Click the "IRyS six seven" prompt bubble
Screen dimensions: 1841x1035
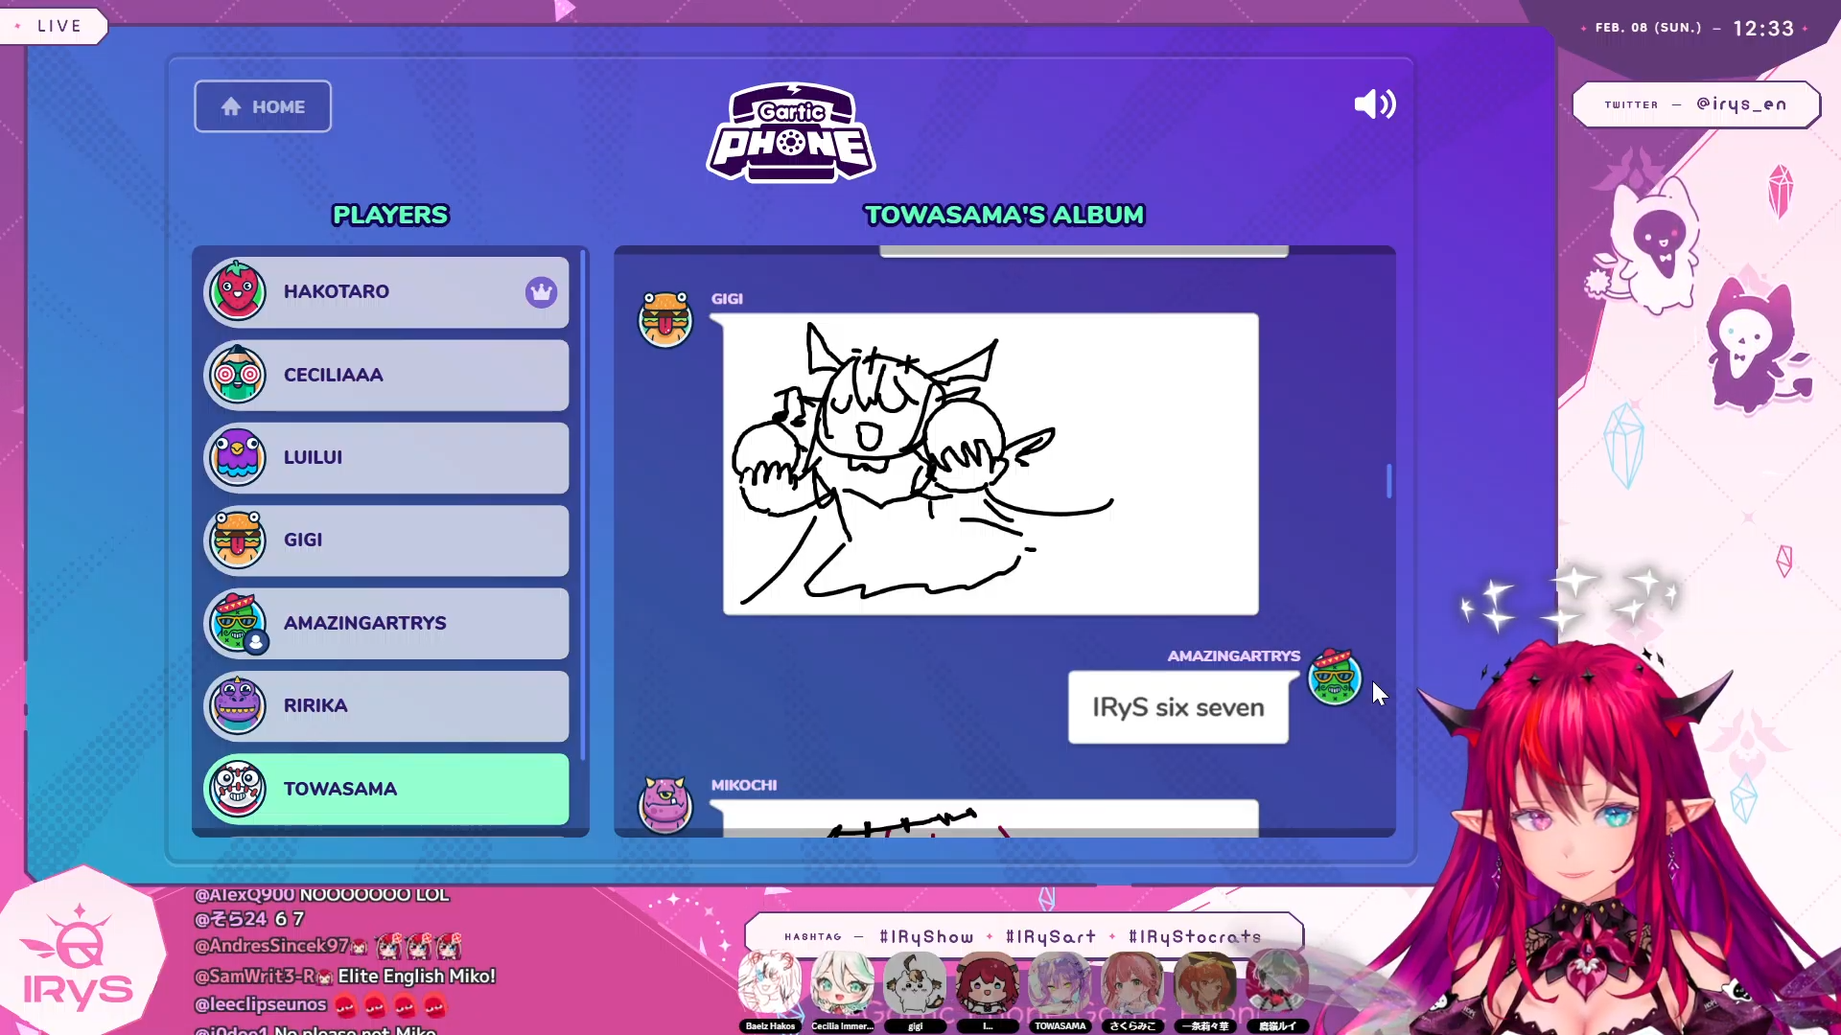pos(1177,707)
